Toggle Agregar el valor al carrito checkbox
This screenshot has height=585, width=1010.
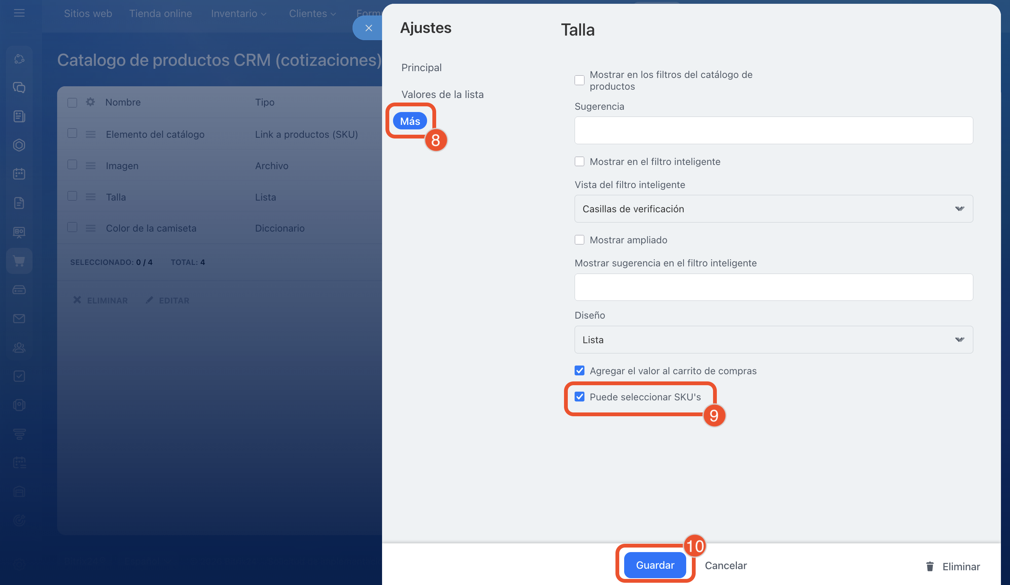pyautogui.click(x=579, y=370)
